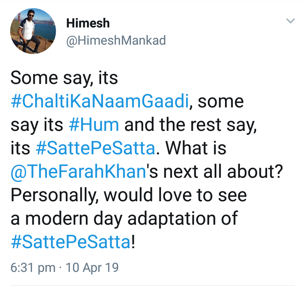Tap the 'Some say, its' opening text
This screenshot has height=286, width=305.
coord(64,78)
